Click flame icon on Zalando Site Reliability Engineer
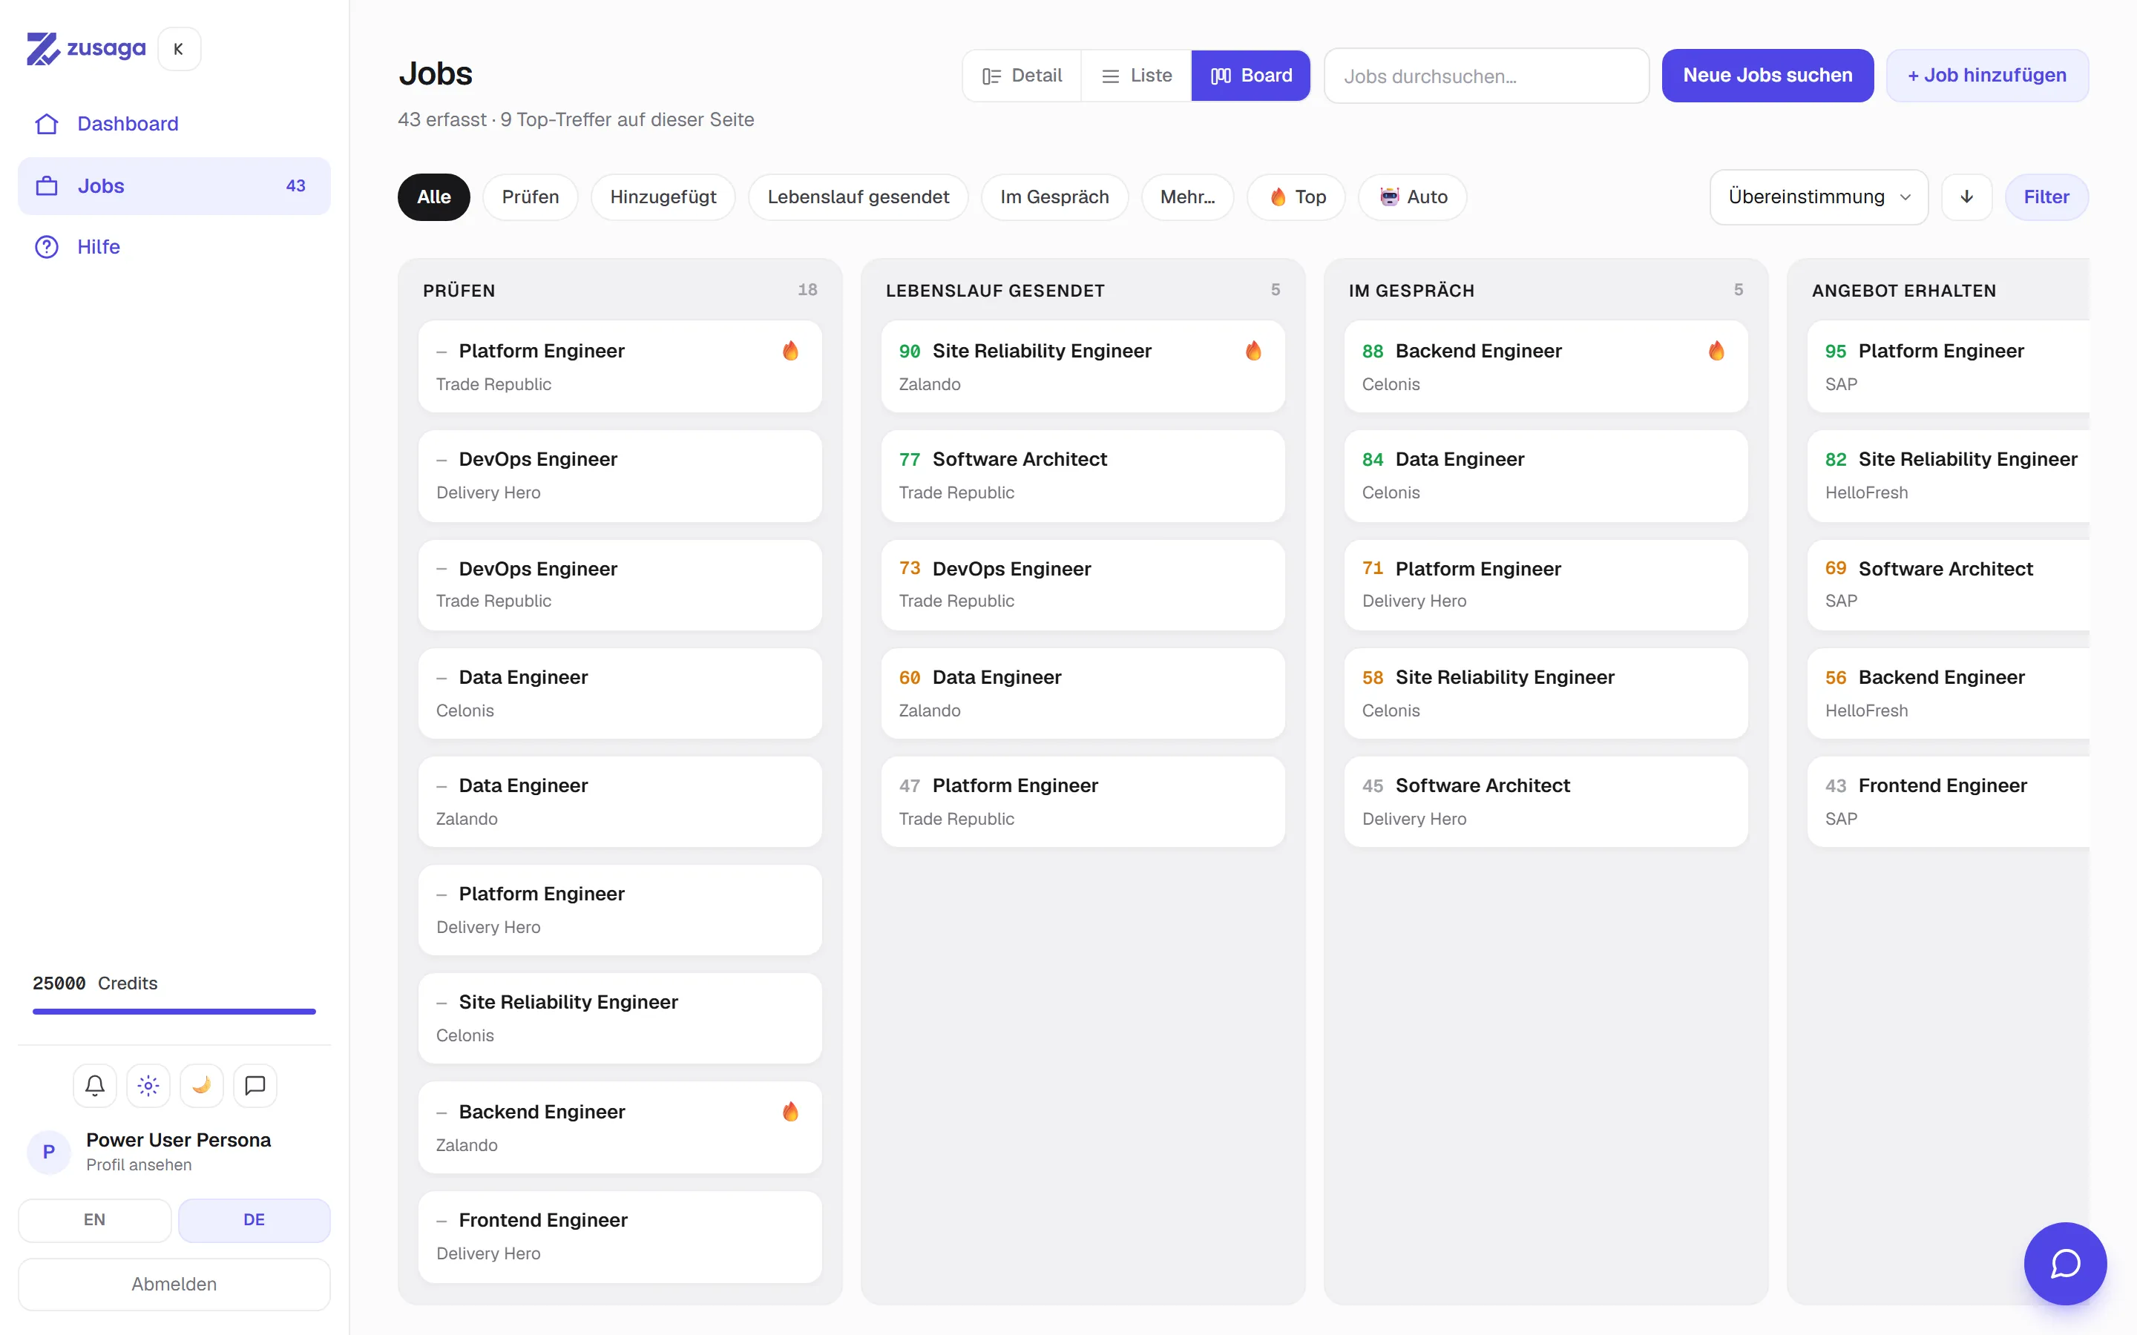This screenshot has width=2137, height=1335. point(1253,352)
